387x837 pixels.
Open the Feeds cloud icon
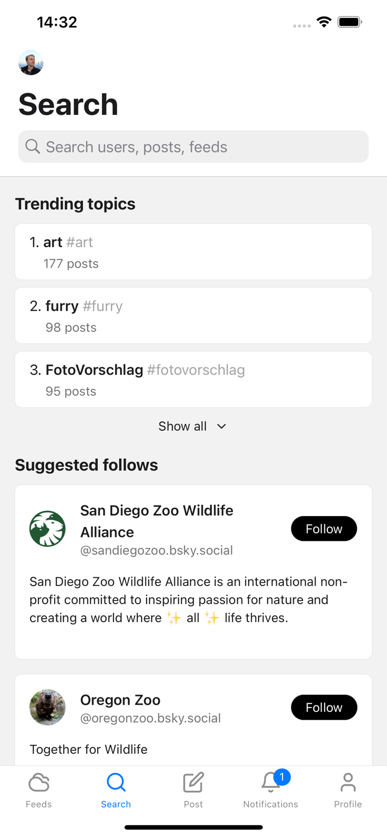tap(39, 783)
